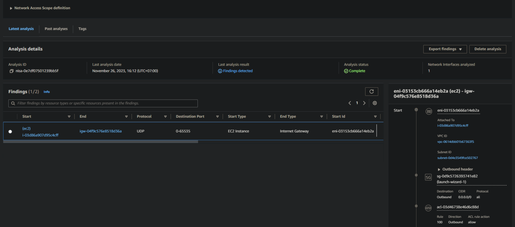Go to previous findings page arrow
Viewport: 515px width, 227px height.
(x=350, y=103)
